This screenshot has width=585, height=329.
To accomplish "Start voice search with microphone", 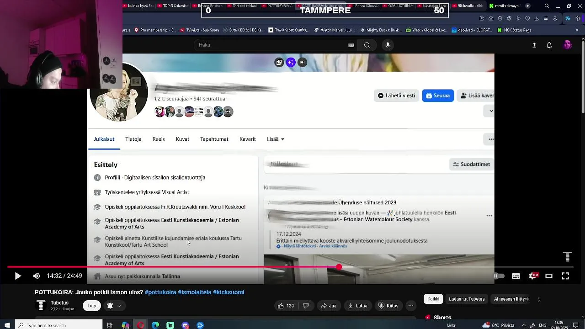I will (388, 45).
